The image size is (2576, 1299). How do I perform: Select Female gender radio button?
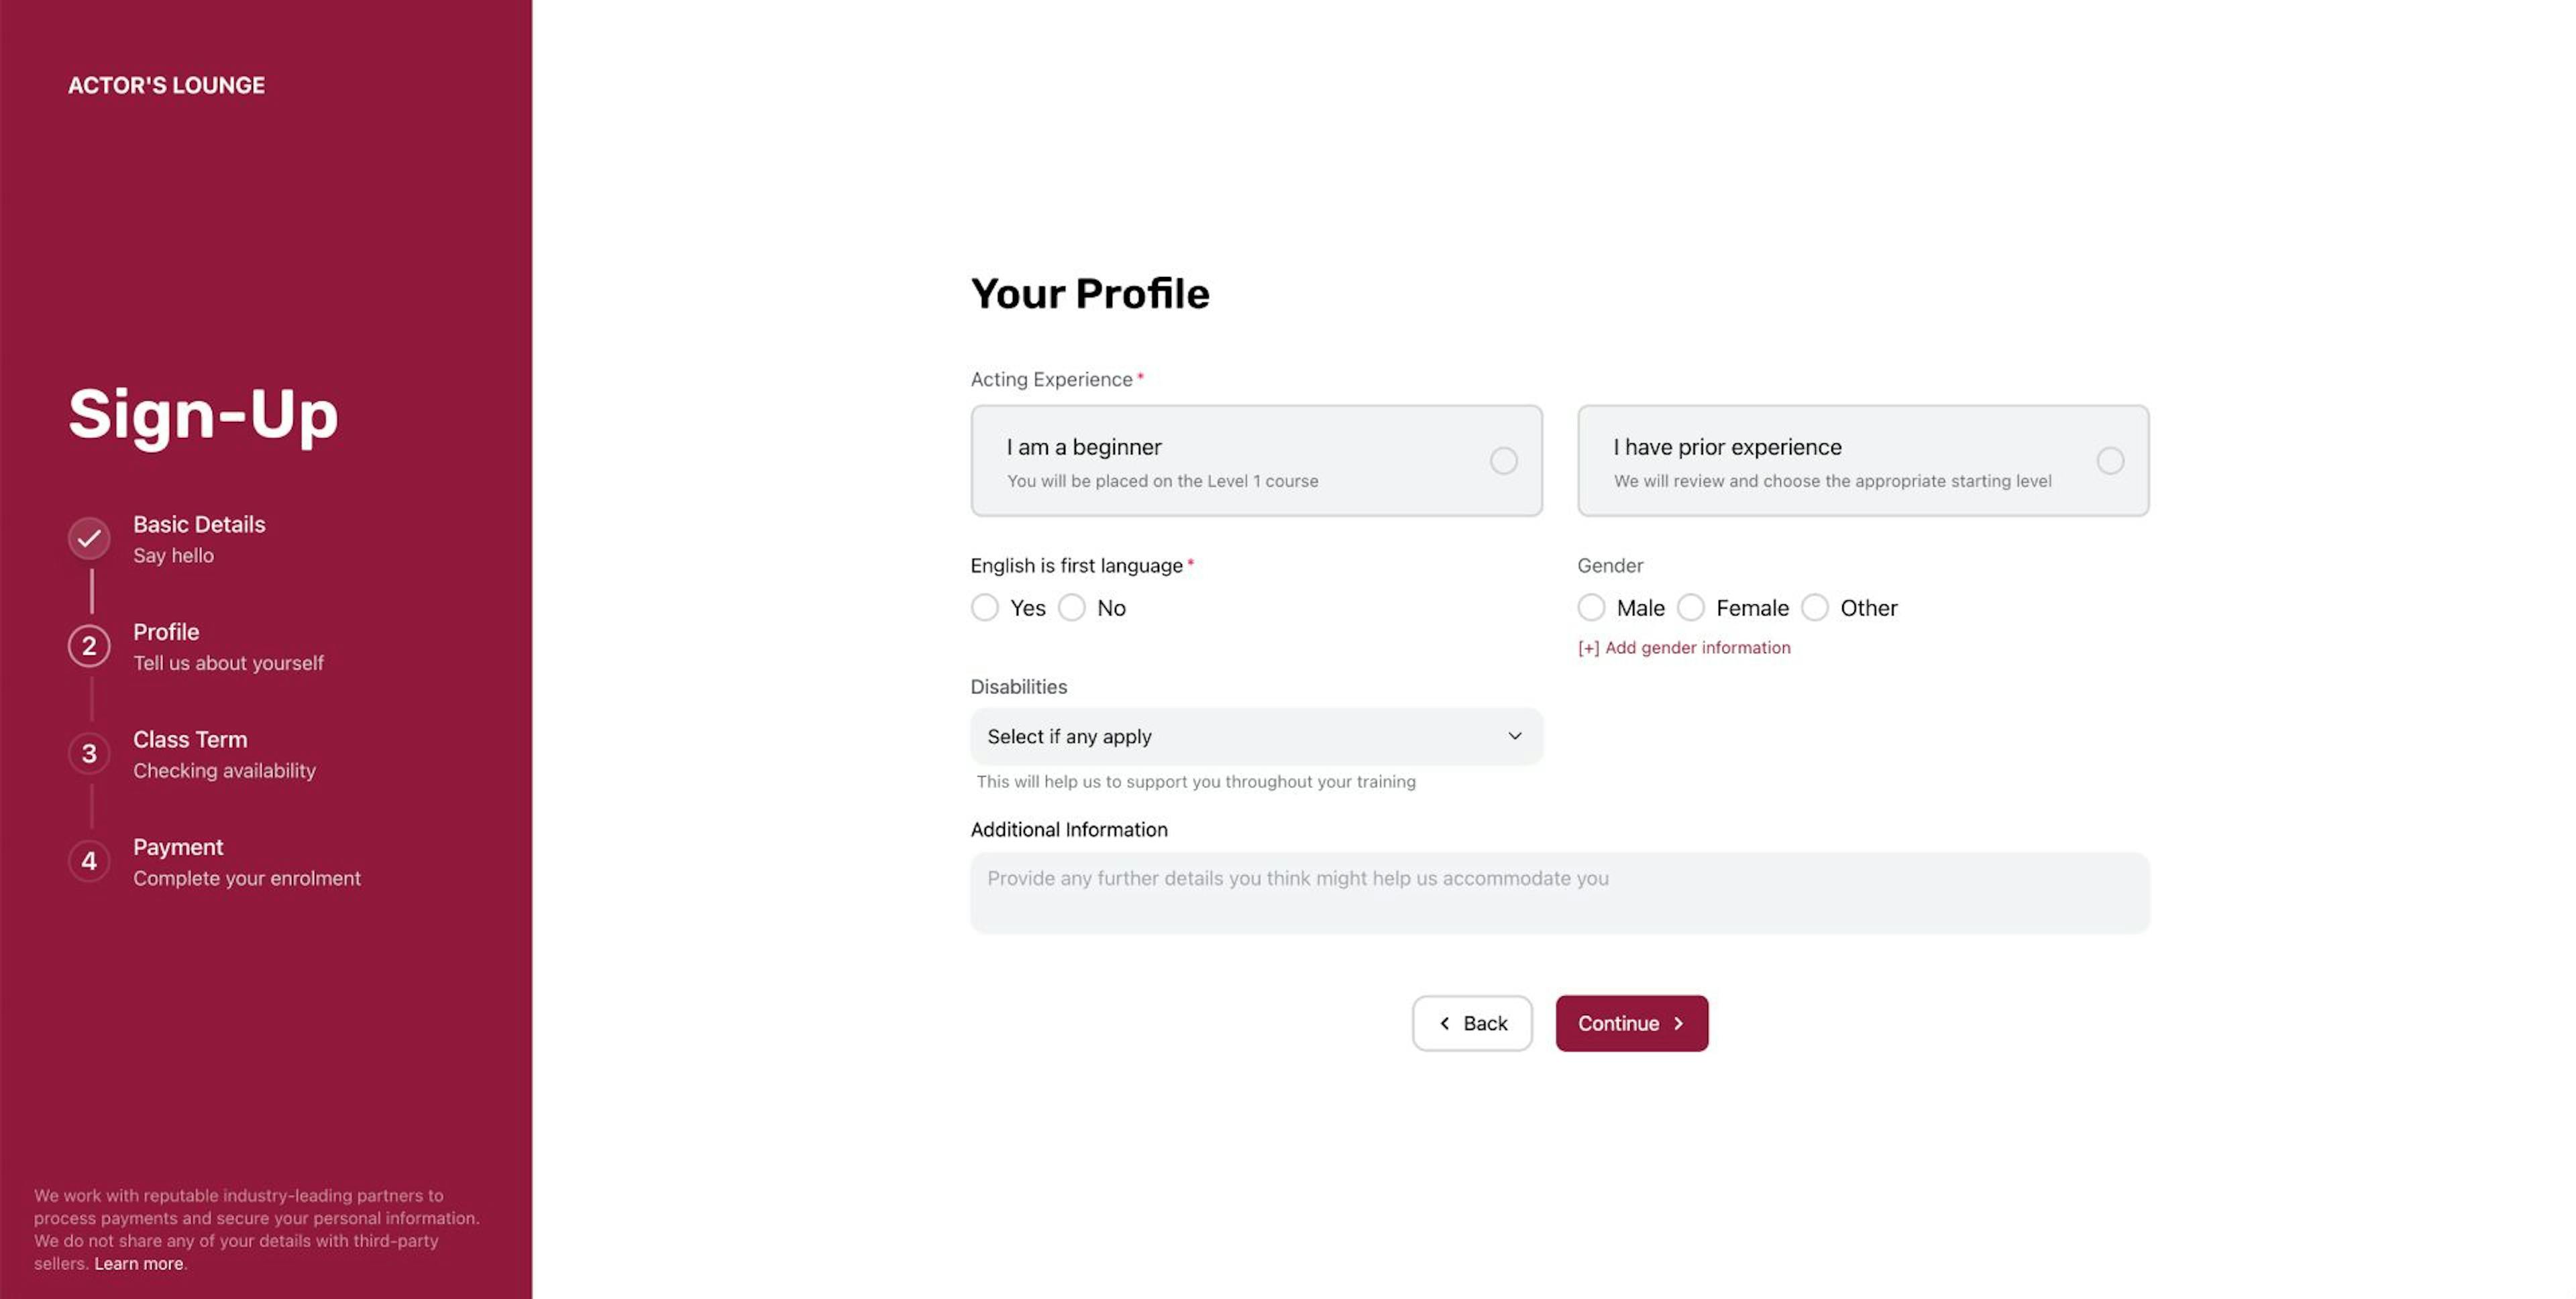click(1690, 606)
